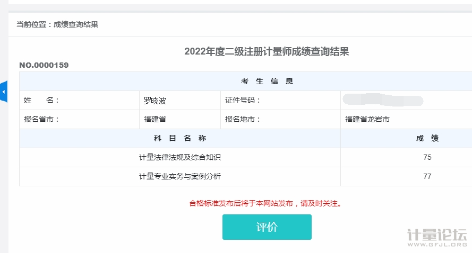Select the 计量专业实务与案例分析 subject row
The height and width of the screenshot is (253, 472).
point(180,176)
